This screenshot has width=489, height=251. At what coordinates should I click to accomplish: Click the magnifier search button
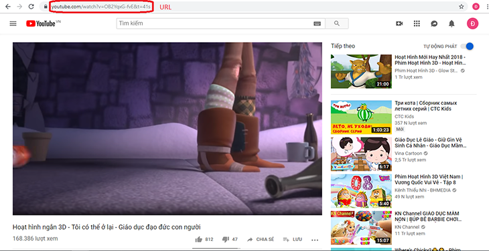tap(337, 23)
